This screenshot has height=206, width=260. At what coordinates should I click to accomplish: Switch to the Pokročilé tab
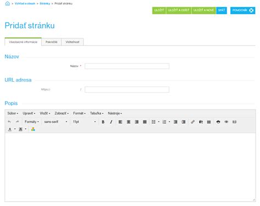tap(52, 42)
